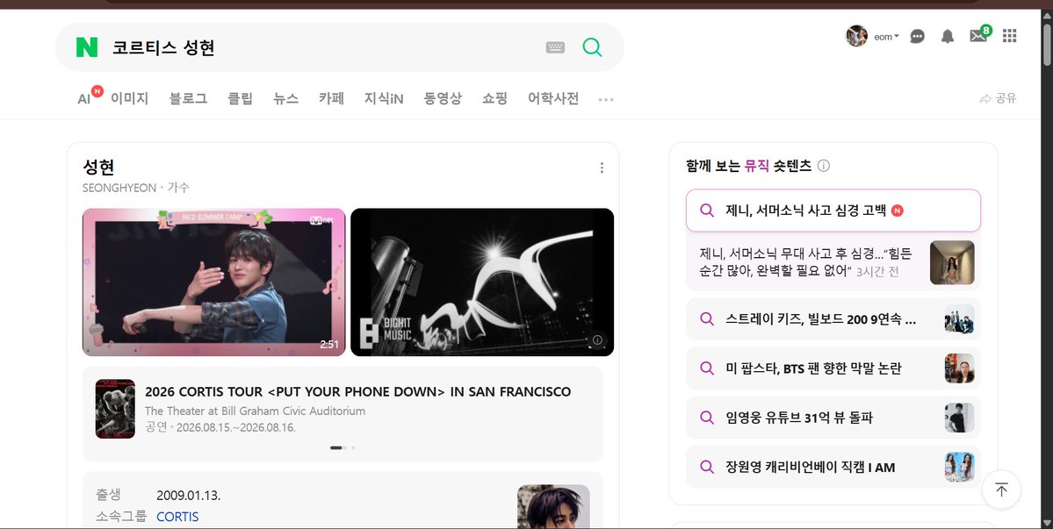
Task: Click the CORTIS tour poster thumbnail
Action: pyautogui.click(x=115, y=409)
